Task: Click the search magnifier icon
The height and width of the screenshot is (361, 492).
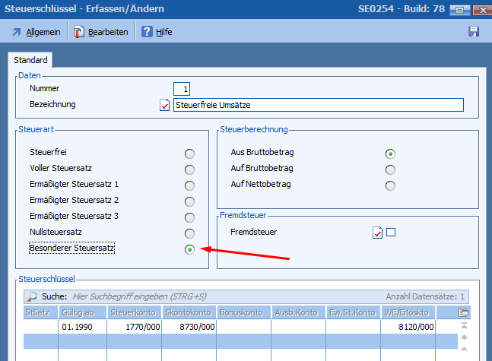Action: 31,296
